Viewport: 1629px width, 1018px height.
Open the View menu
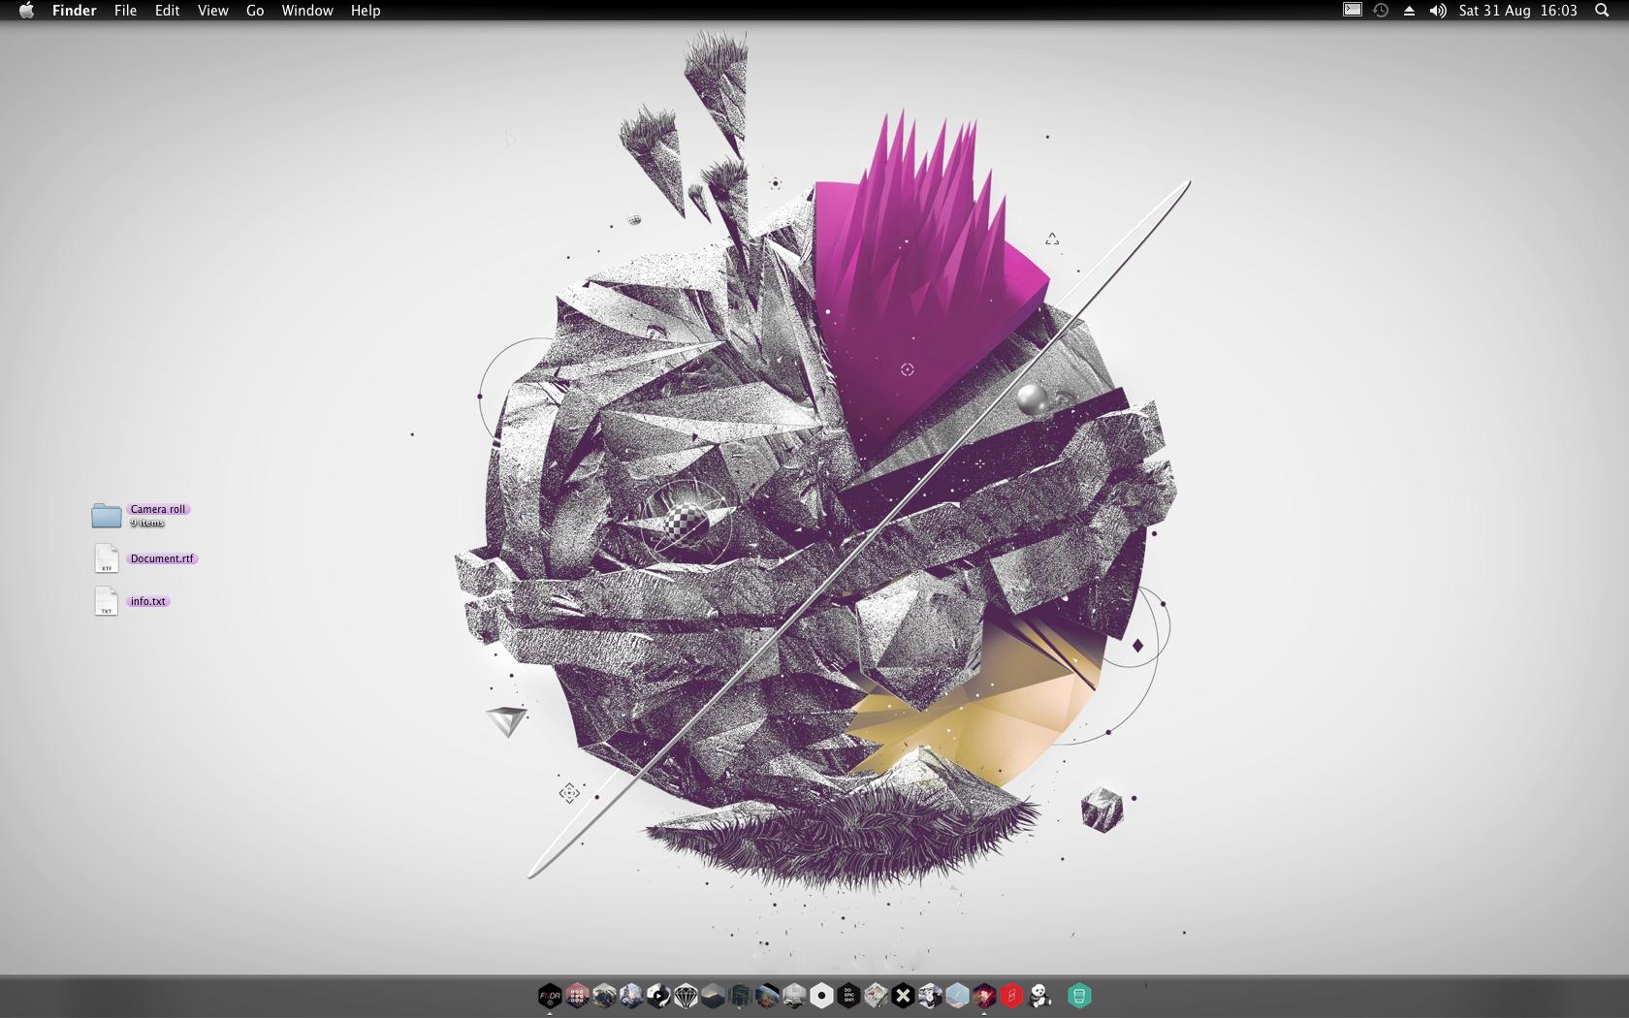click(x=212, y=11)
